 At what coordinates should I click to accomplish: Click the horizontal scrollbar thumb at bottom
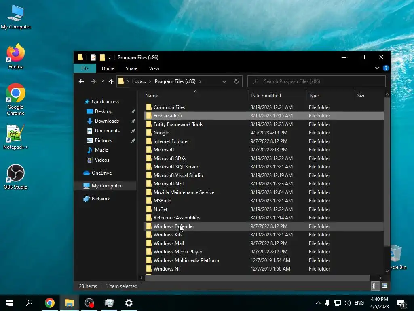257,278
